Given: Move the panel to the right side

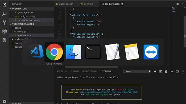Looking at the screenshot, I should click(x=177, y=71).
